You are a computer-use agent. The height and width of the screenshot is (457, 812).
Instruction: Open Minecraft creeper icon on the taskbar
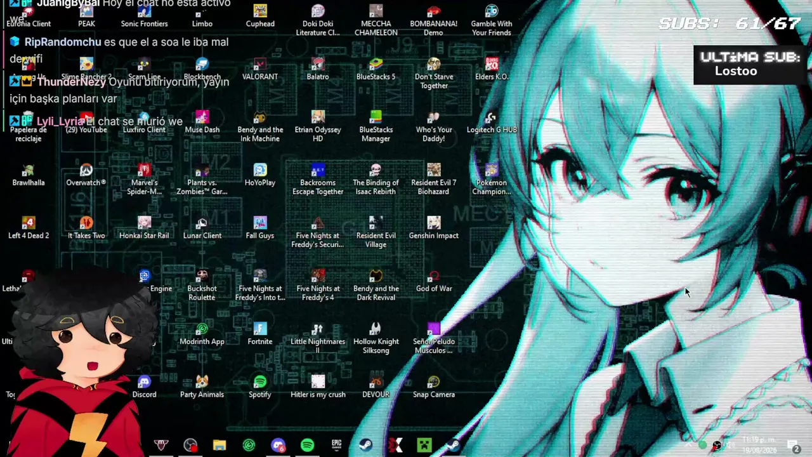pos(424,446)
